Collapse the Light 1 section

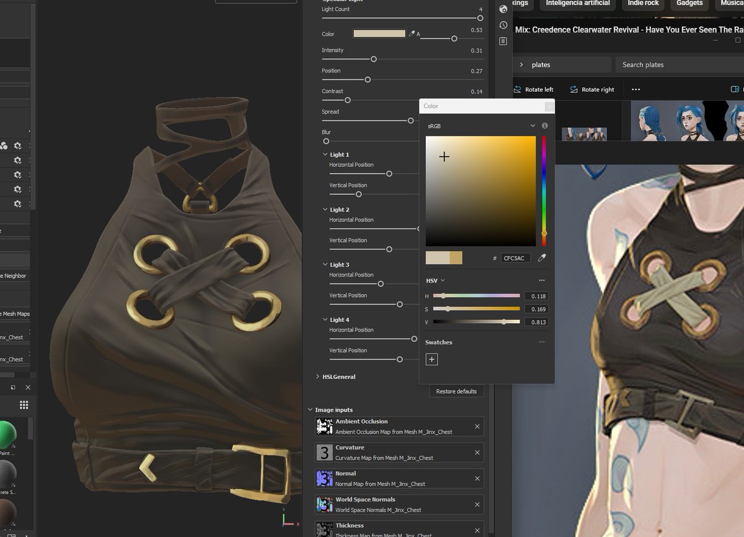[x=325, y=154]
